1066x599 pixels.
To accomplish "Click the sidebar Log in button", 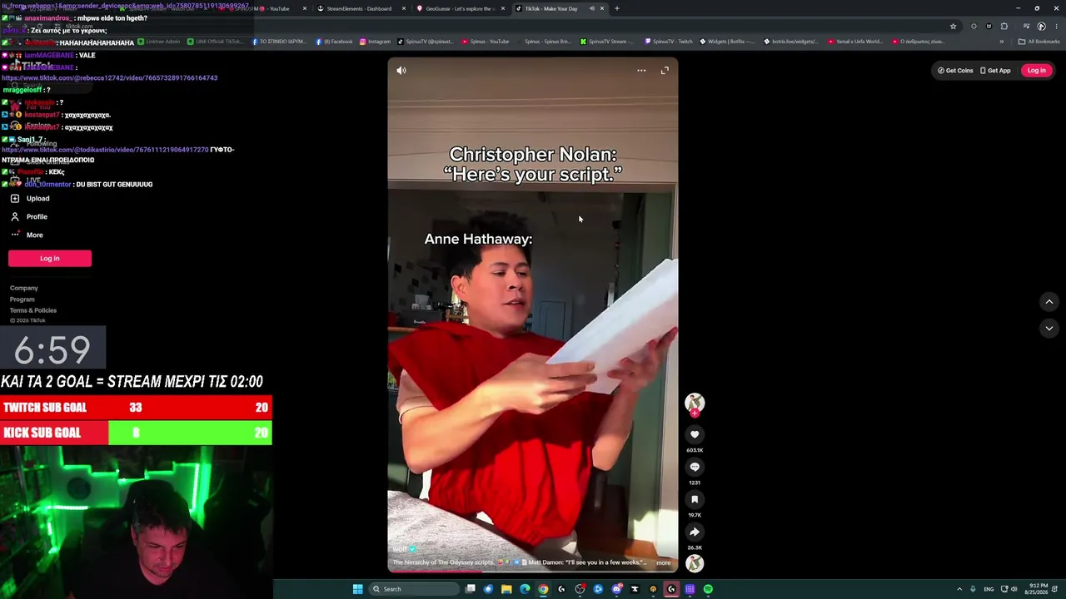I will pos(50,259).
